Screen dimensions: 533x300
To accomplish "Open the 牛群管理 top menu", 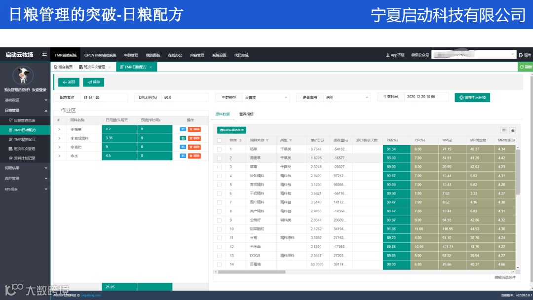I will click(x=131, y=55).
